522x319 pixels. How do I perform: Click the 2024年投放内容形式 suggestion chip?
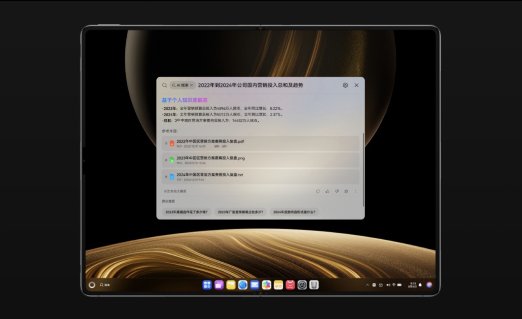tap(294, 212)
